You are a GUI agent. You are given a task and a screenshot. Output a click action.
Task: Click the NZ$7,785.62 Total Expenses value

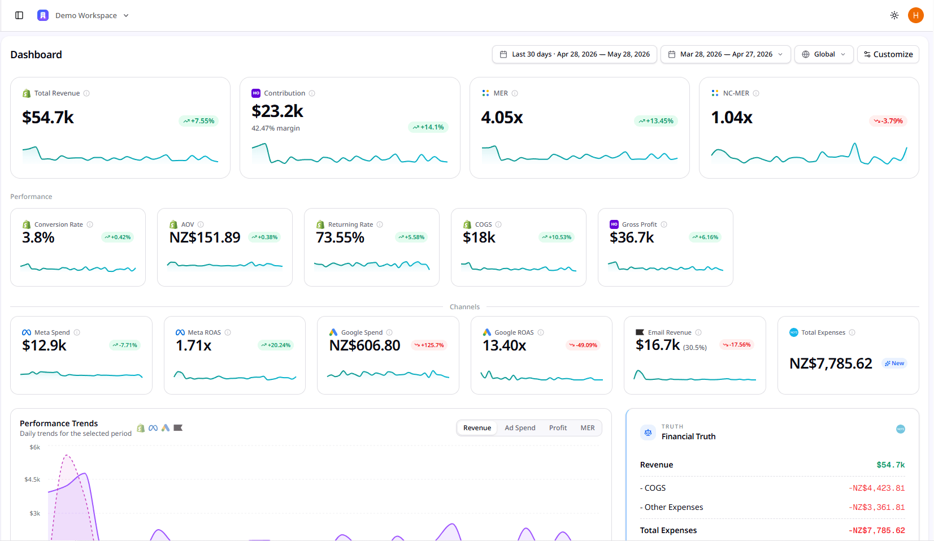tap(831, 363)
